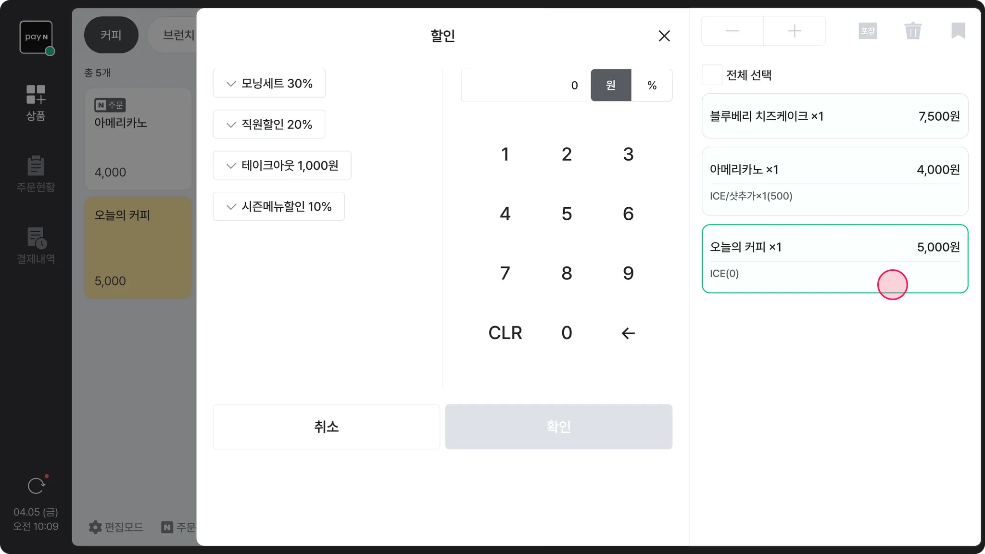This screenshot has height=554, width=985.
Task: Check the 전체 선택 checkbox
Action: point(712,75)
